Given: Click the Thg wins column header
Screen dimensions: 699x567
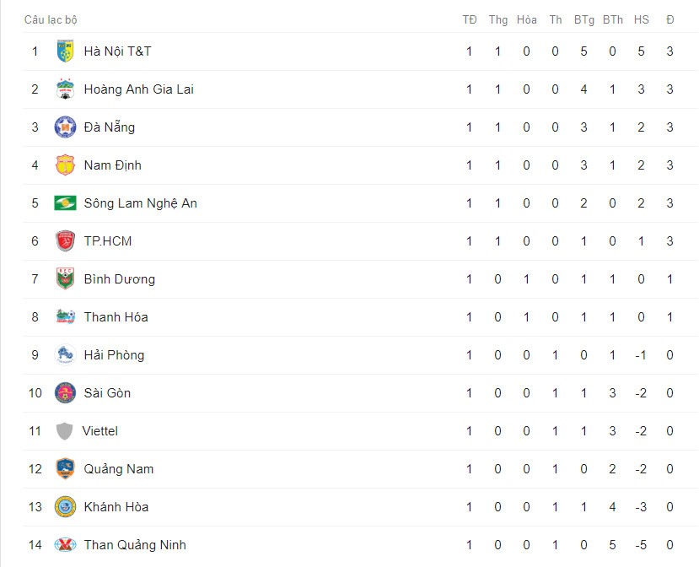Looking at the screenshot, I should coord(498,19).
